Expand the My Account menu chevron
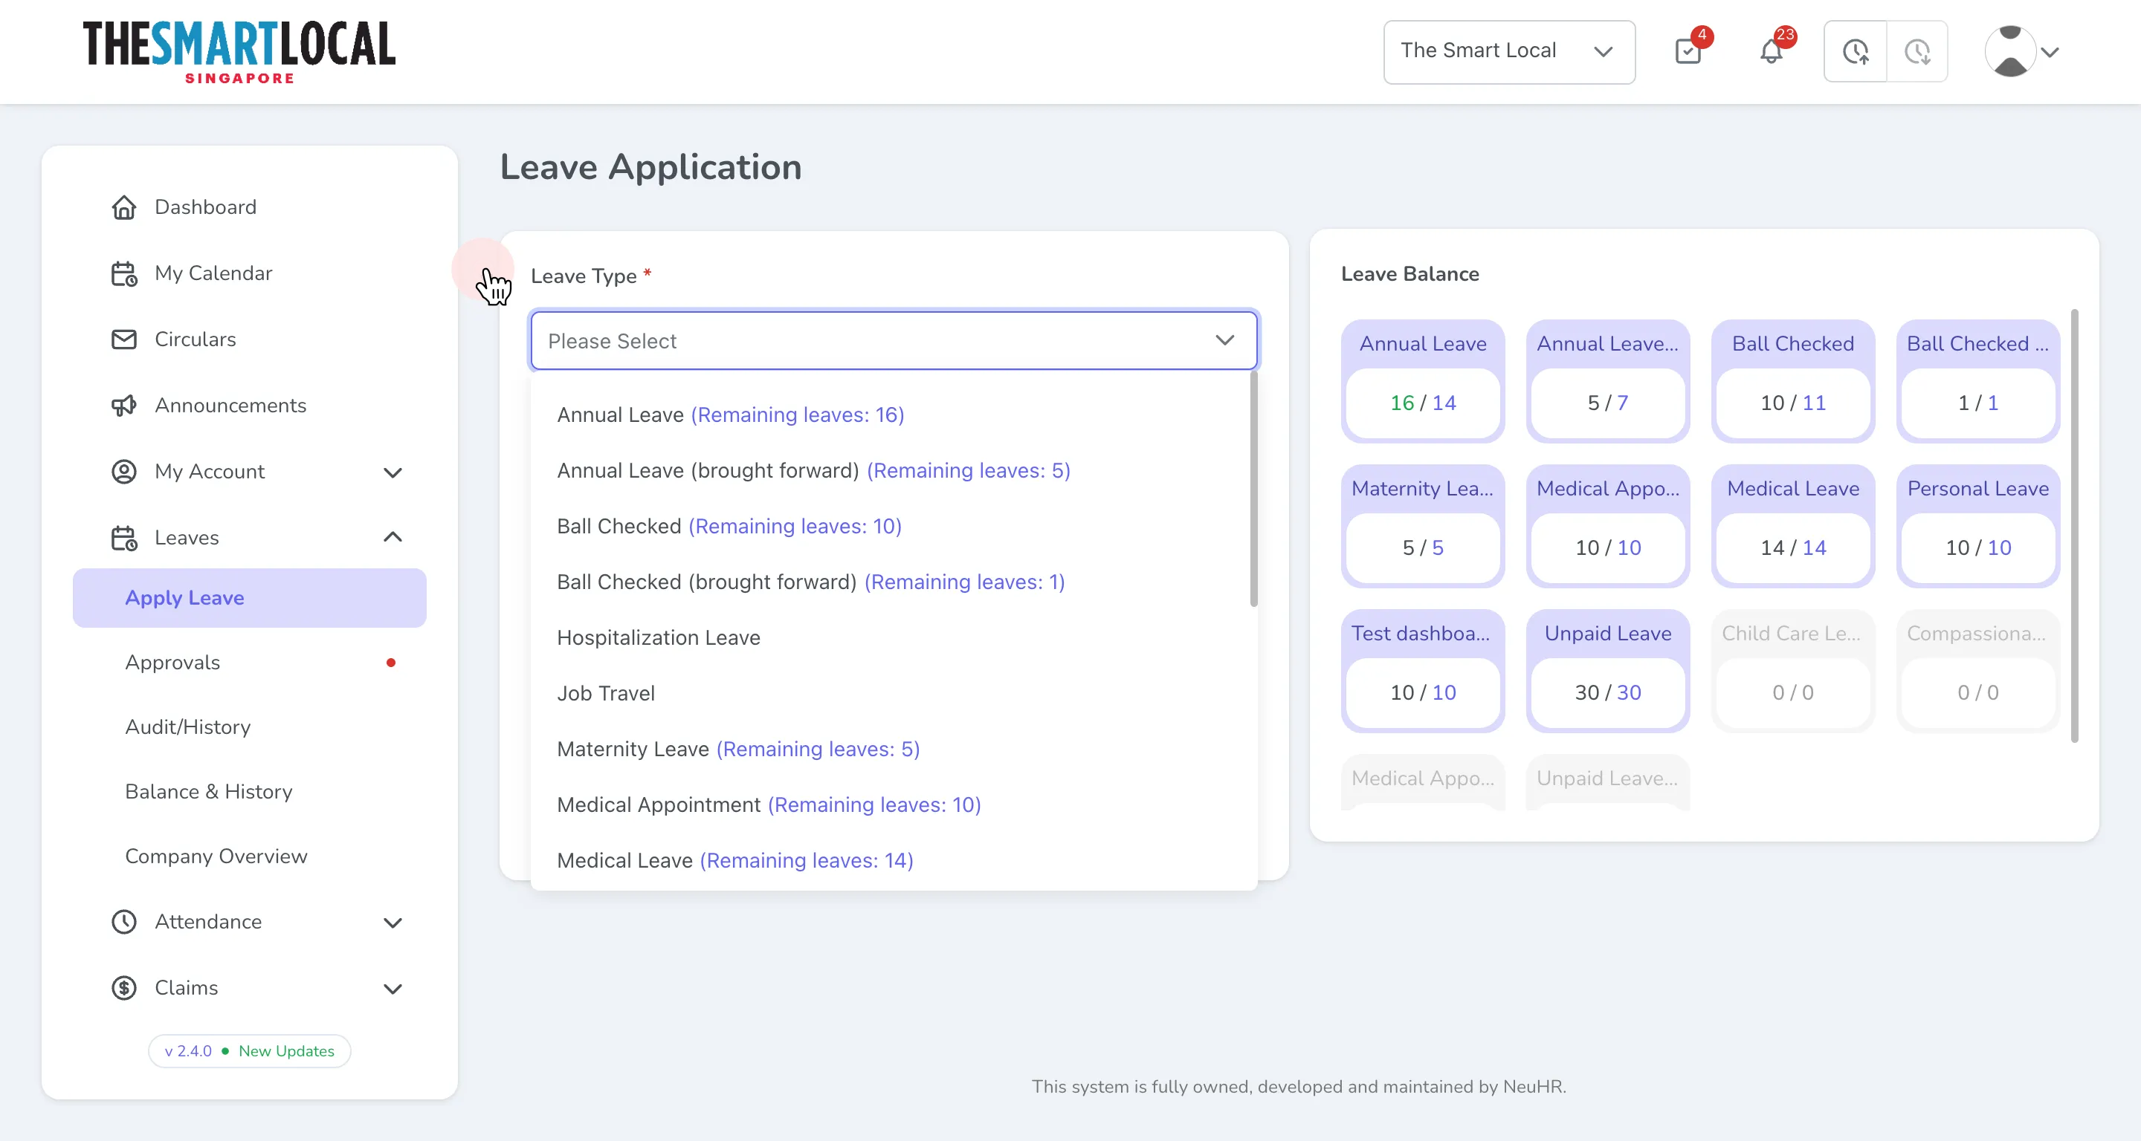This screenshot has width=2141, height=1141. 393,472
